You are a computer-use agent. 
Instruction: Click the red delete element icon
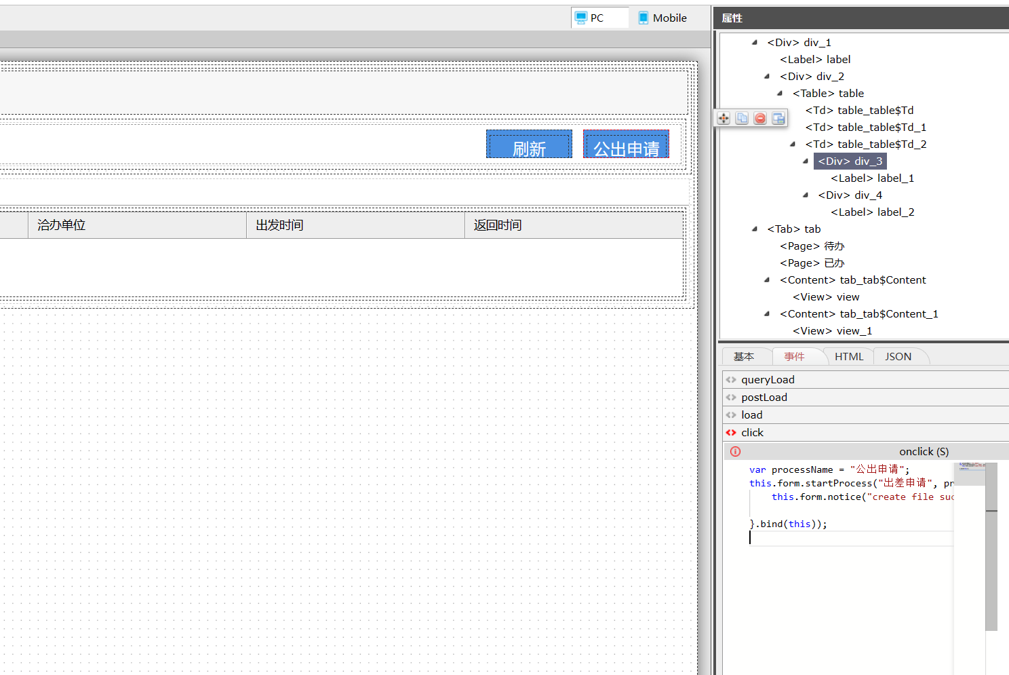point(760,118)
